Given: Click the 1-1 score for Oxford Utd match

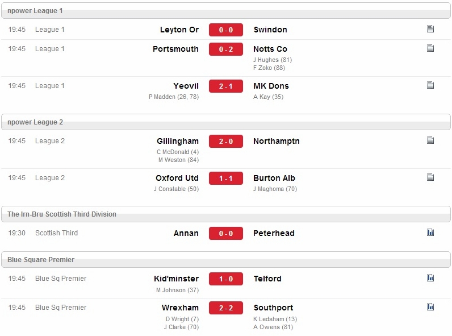Looking at the screenshot, I should pos(225,178).
